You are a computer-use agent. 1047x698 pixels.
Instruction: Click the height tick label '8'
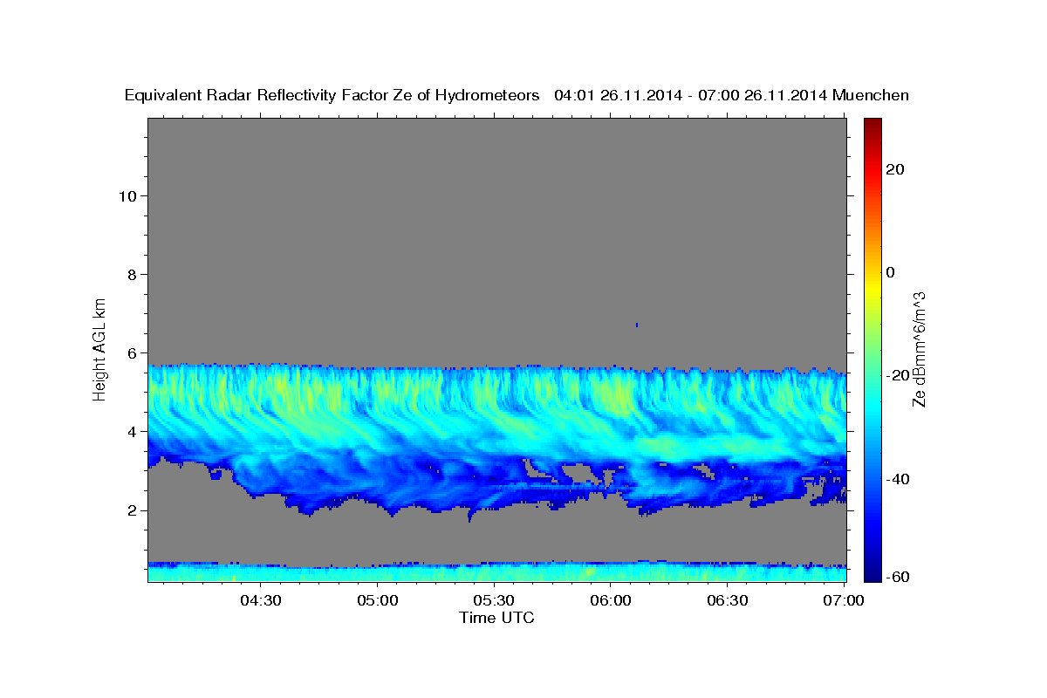(130, 274)
